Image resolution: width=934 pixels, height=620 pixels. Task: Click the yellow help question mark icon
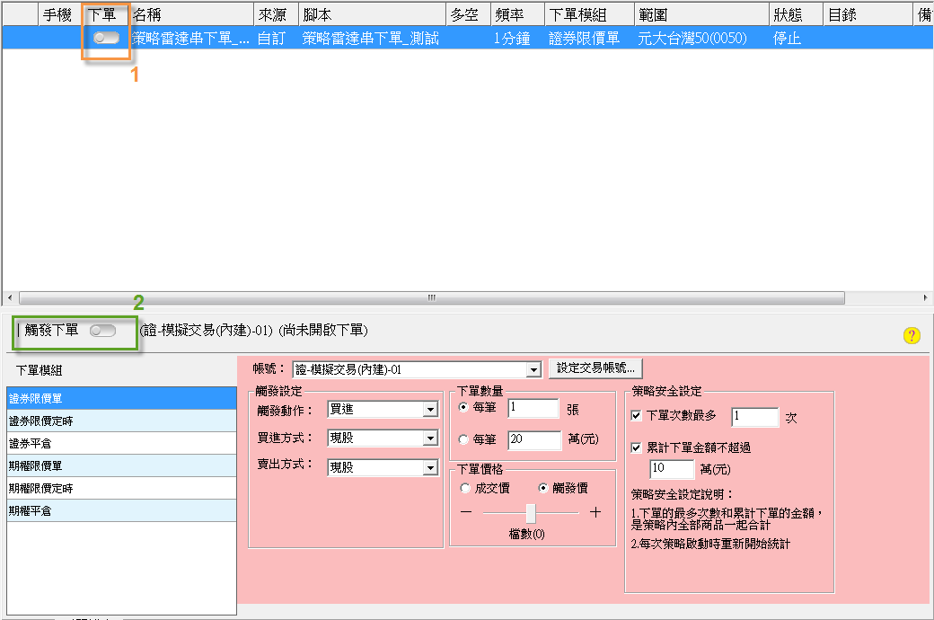point(912,335)
